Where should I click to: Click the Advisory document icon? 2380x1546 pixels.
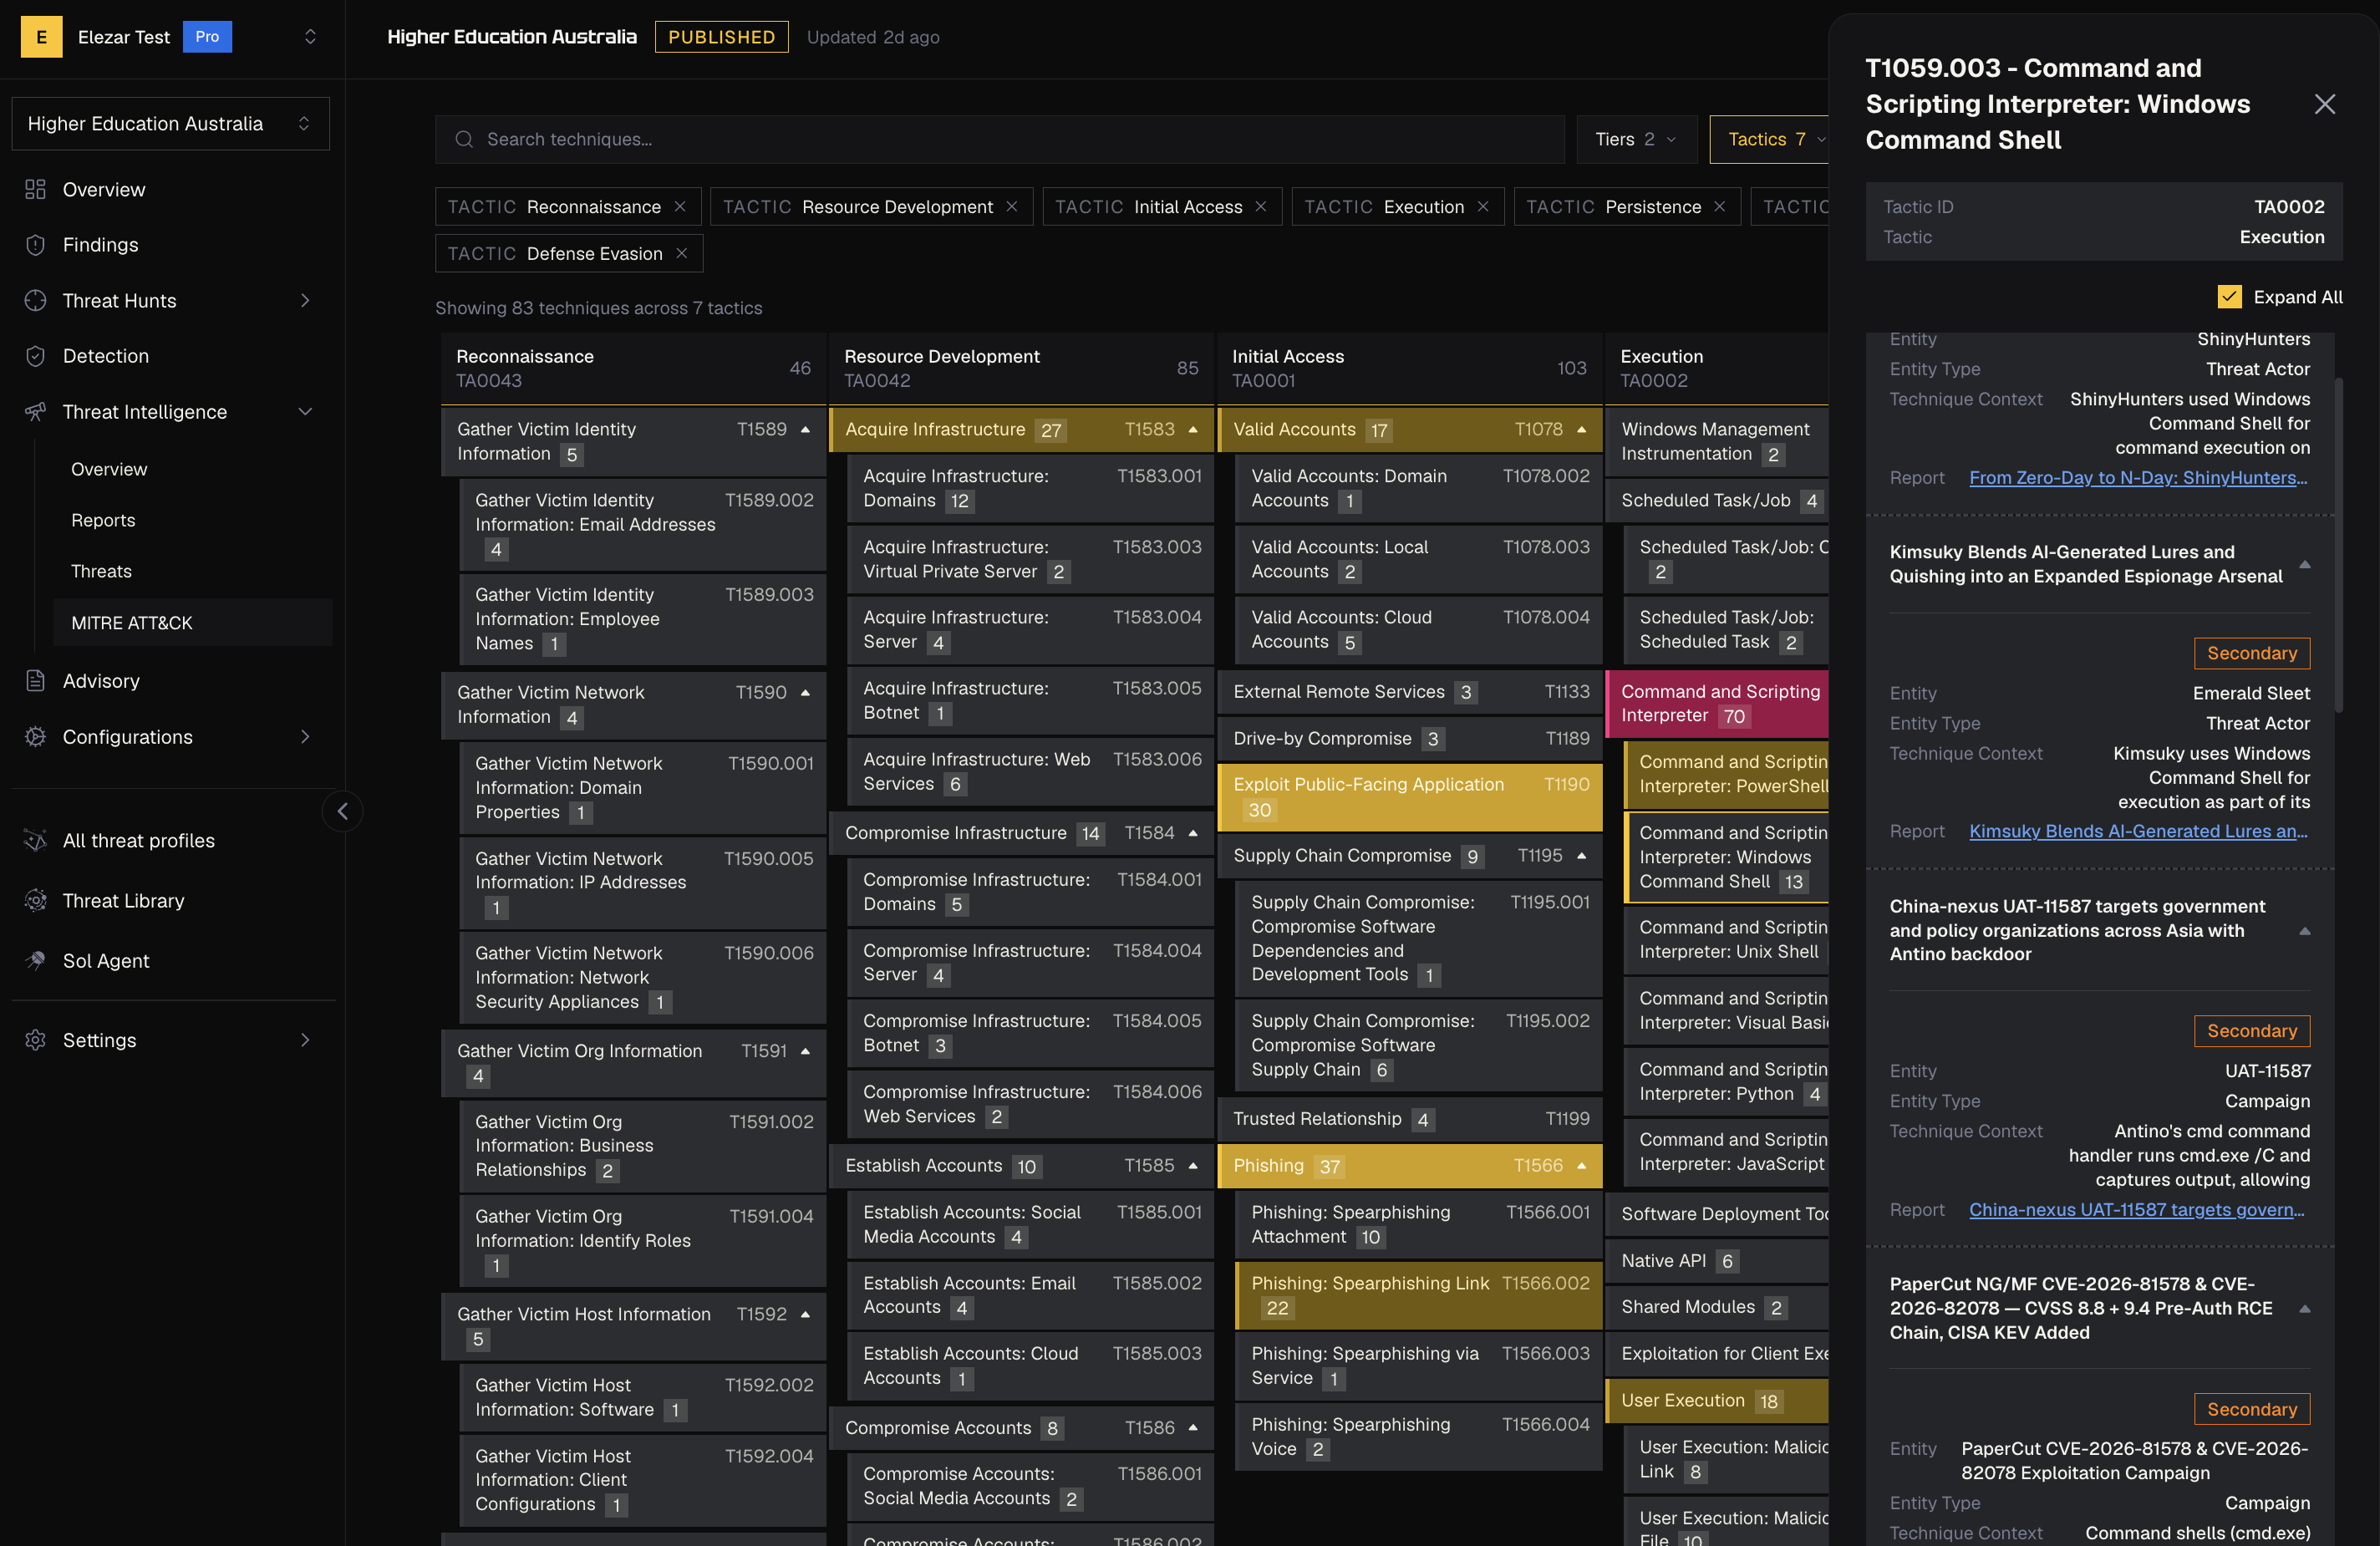coord(36,681)
